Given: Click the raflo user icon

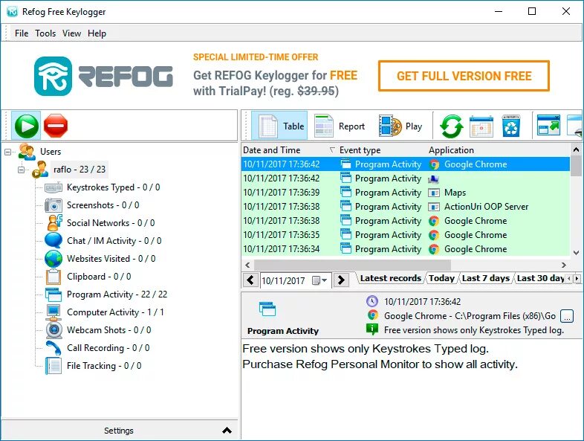Looking at the screenshot, I should pyautogui.click(x=40, y=170).
